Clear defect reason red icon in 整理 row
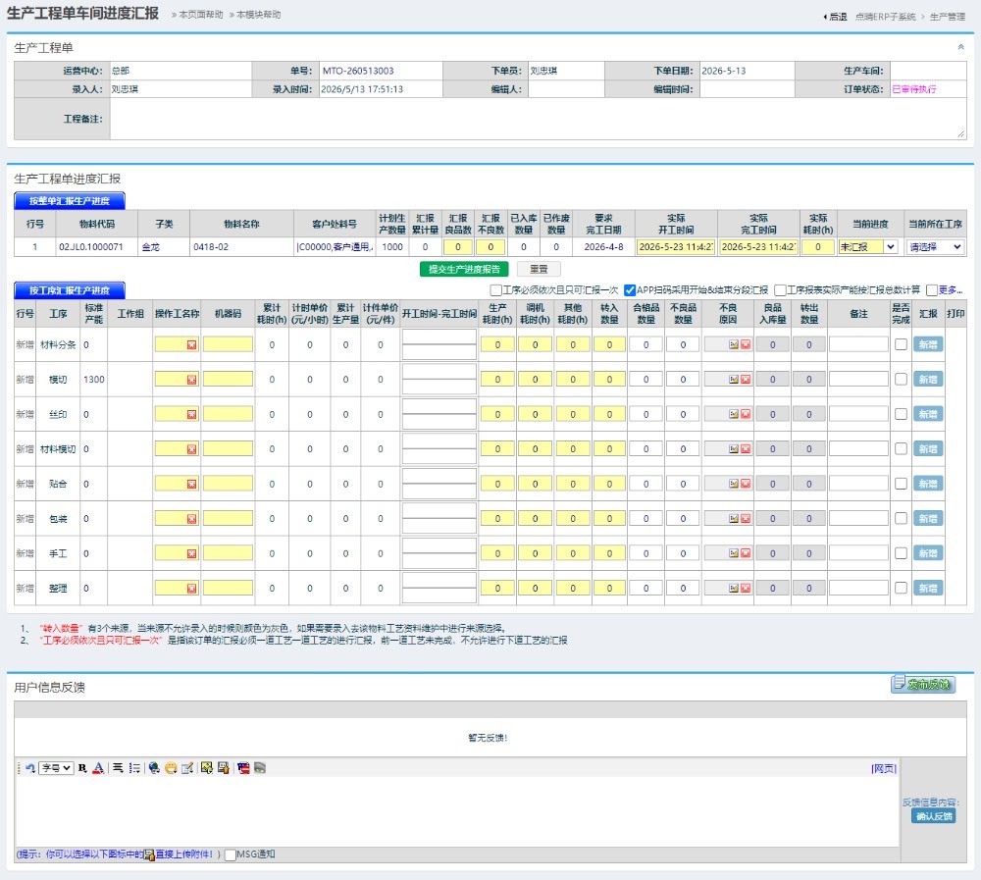 click(746, 588)
